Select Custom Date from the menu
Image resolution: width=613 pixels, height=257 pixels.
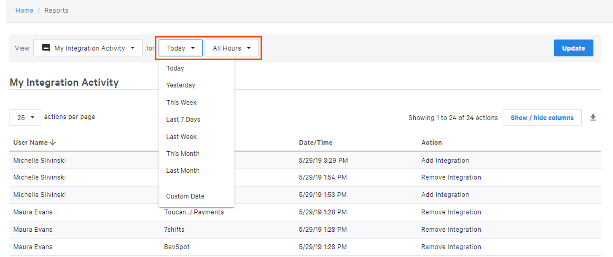185,196
